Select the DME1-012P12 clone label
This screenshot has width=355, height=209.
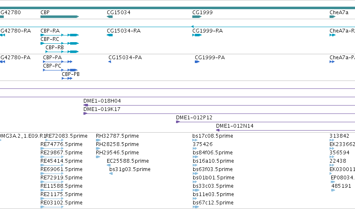click(194, 118)
